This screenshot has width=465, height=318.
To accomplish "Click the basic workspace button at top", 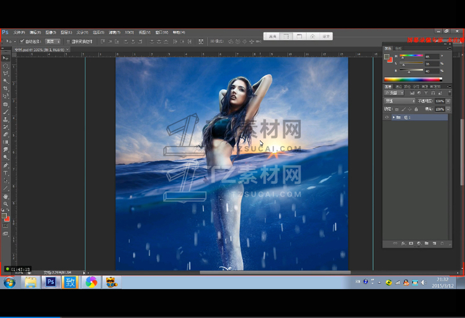I will (272, 37).
